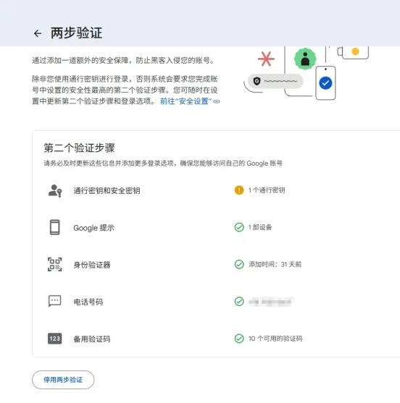
Task: Click the QR code icon for 身份验证器
Action: [55, 265]
